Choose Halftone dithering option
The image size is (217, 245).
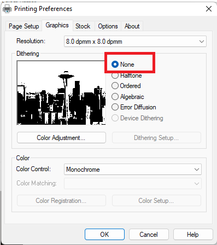pyautogui.click(x=115, y=75)
